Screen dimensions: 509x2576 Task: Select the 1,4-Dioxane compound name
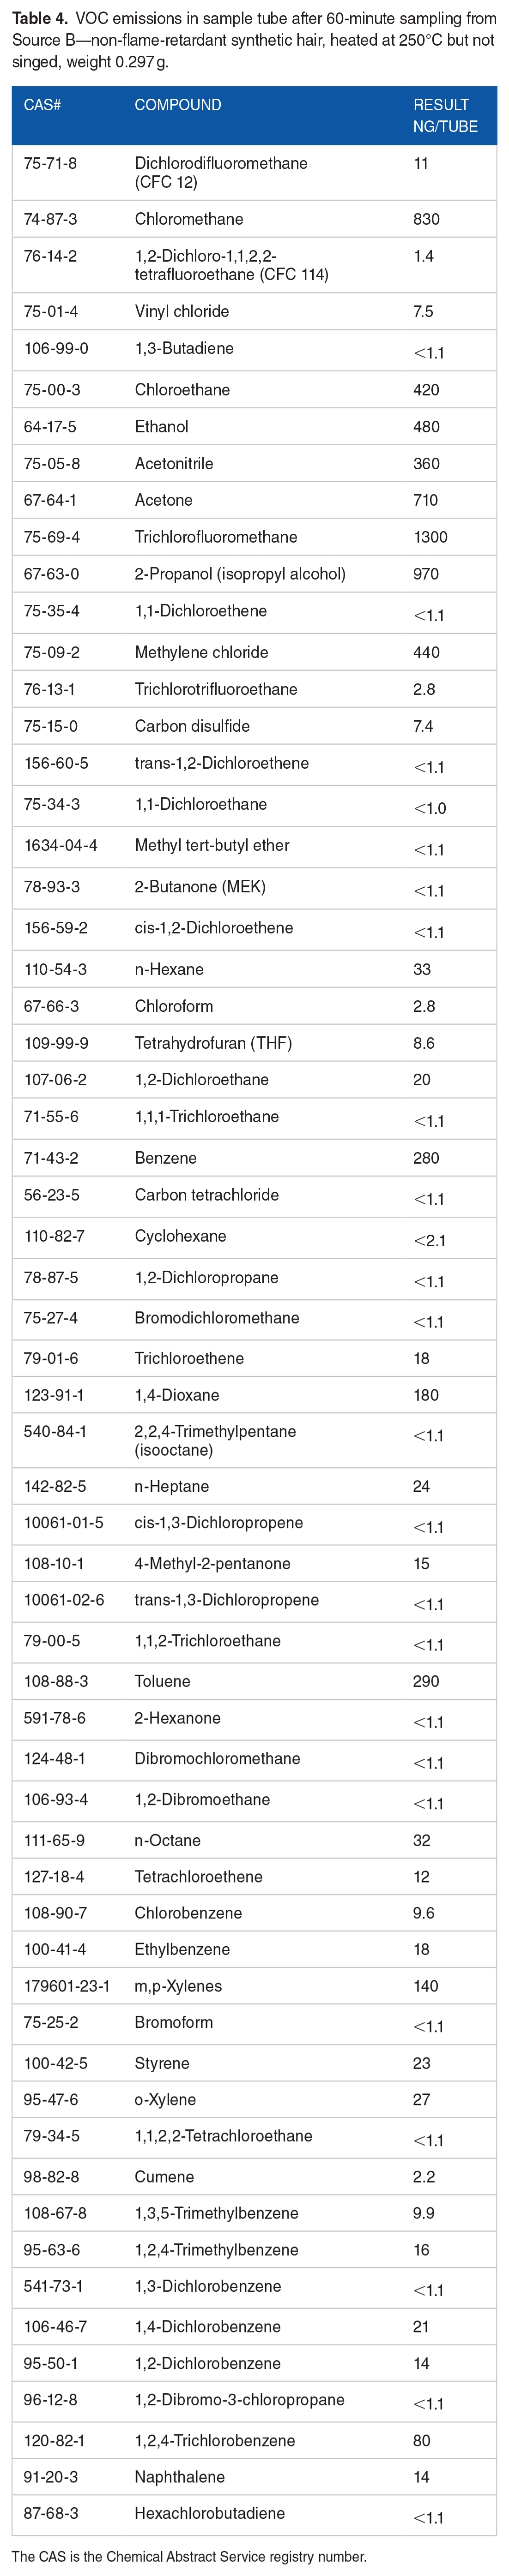pos(176,1395)
